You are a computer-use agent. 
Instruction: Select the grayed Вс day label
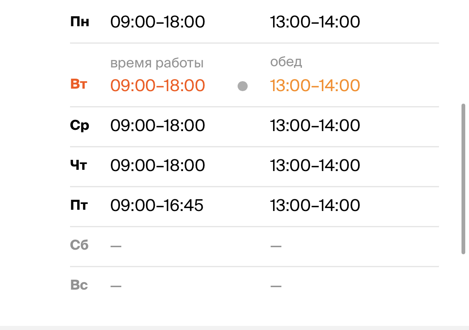point(79,285)
